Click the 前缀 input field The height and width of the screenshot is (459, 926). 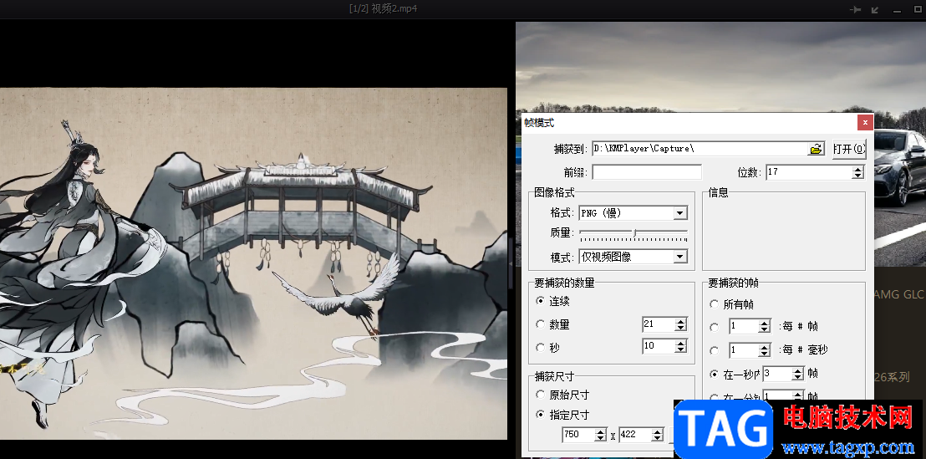pos(647,172)
